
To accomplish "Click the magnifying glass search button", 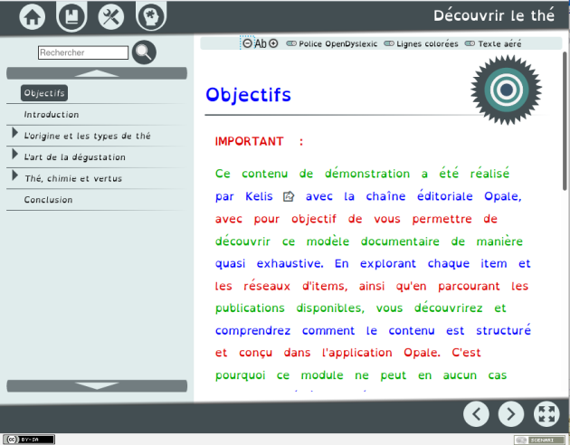I will click(x=144, y=52).
